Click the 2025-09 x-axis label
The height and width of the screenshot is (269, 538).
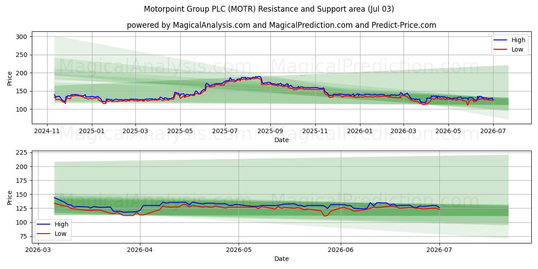point(270,131)
